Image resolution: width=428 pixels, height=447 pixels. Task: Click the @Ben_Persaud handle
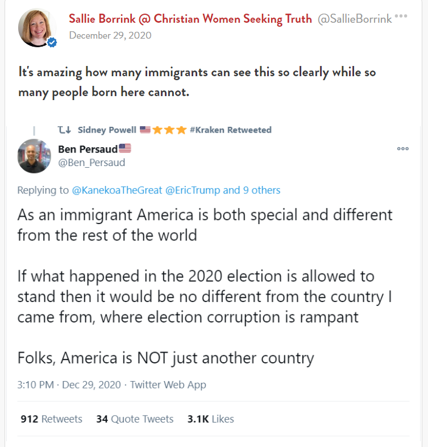pos(92,163)
